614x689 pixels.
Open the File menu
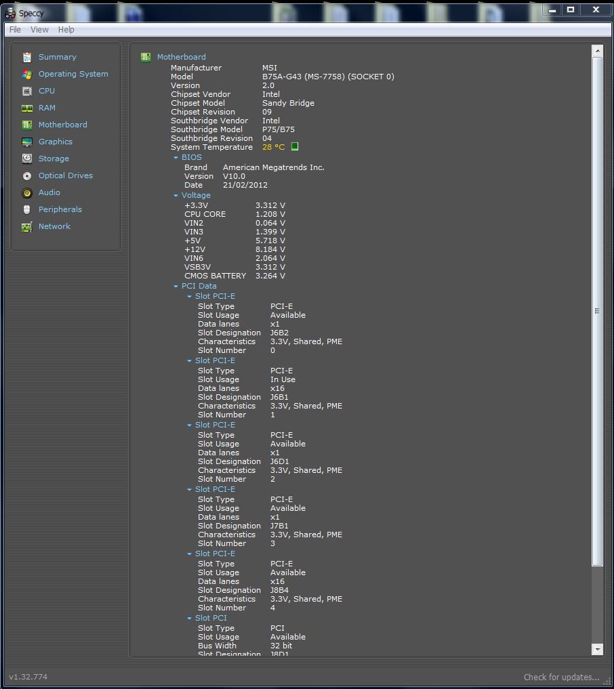coord(15,29)
